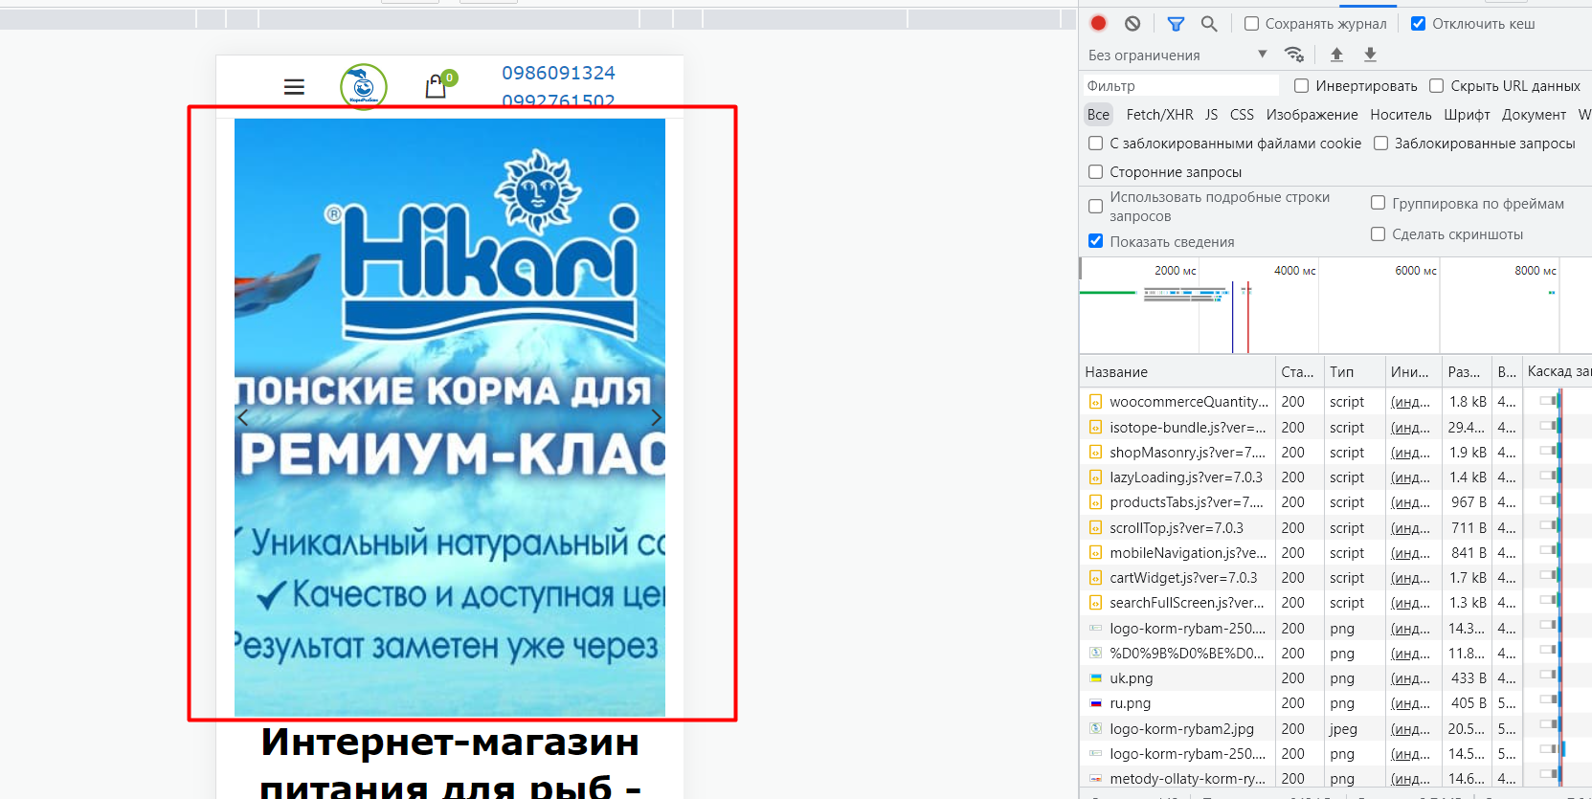Select the 'Все' request type filter
The height and width of the screenshot is (799, 1592).
tap(1098, 115)
